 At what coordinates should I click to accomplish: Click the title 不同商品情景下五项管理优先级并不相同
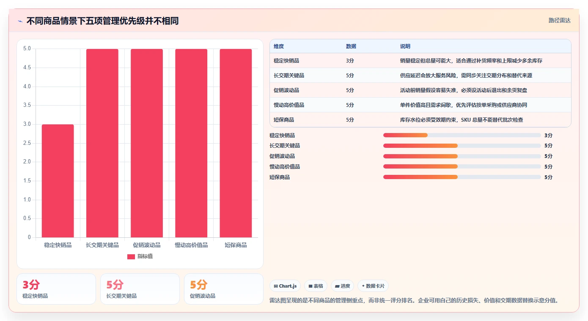point(102,21)
